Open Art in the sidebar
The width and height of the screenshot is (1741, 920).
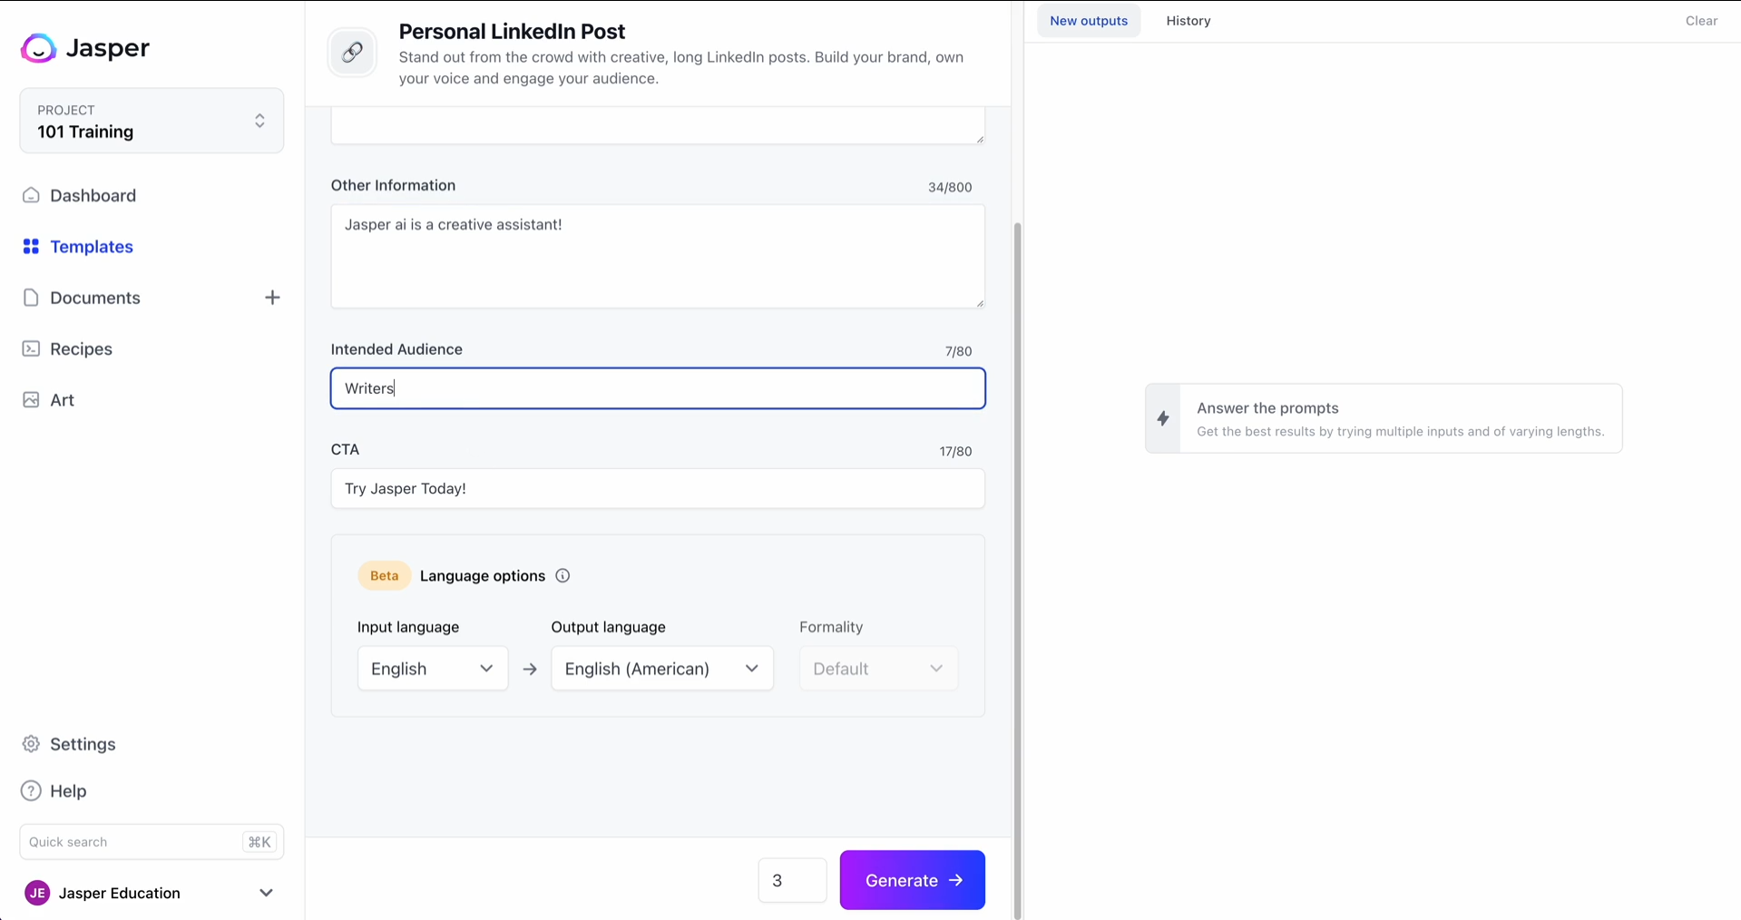tap(63, 400)
